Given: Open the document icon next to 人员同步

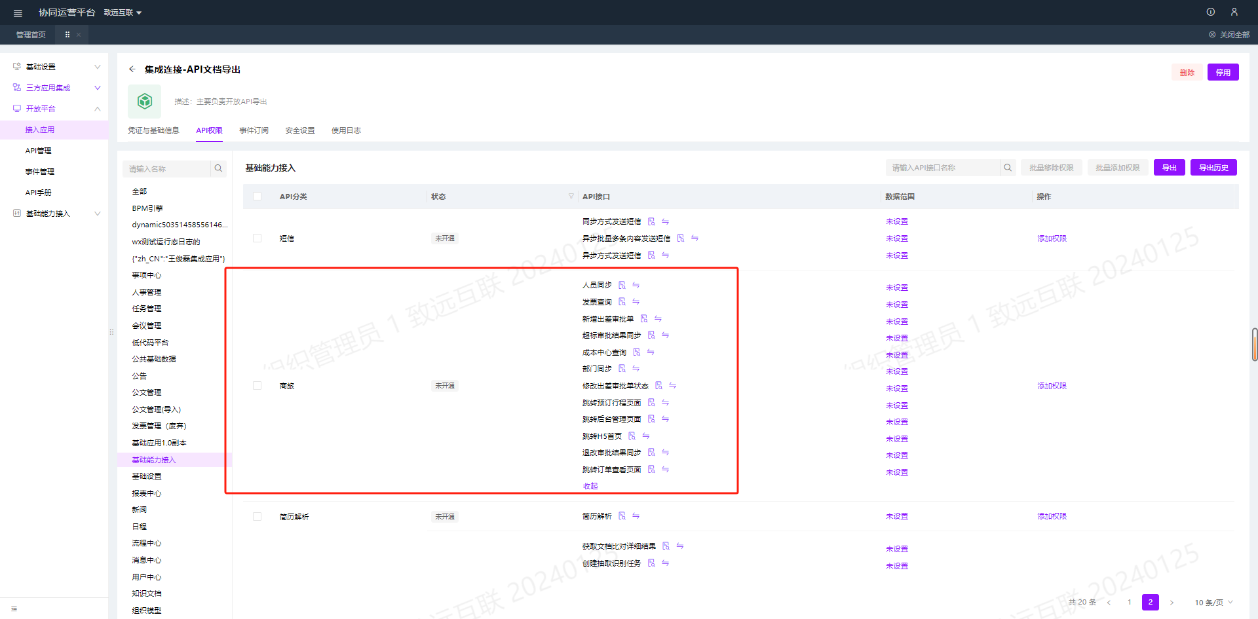Looking at the screenshot, I should (622, 285).
